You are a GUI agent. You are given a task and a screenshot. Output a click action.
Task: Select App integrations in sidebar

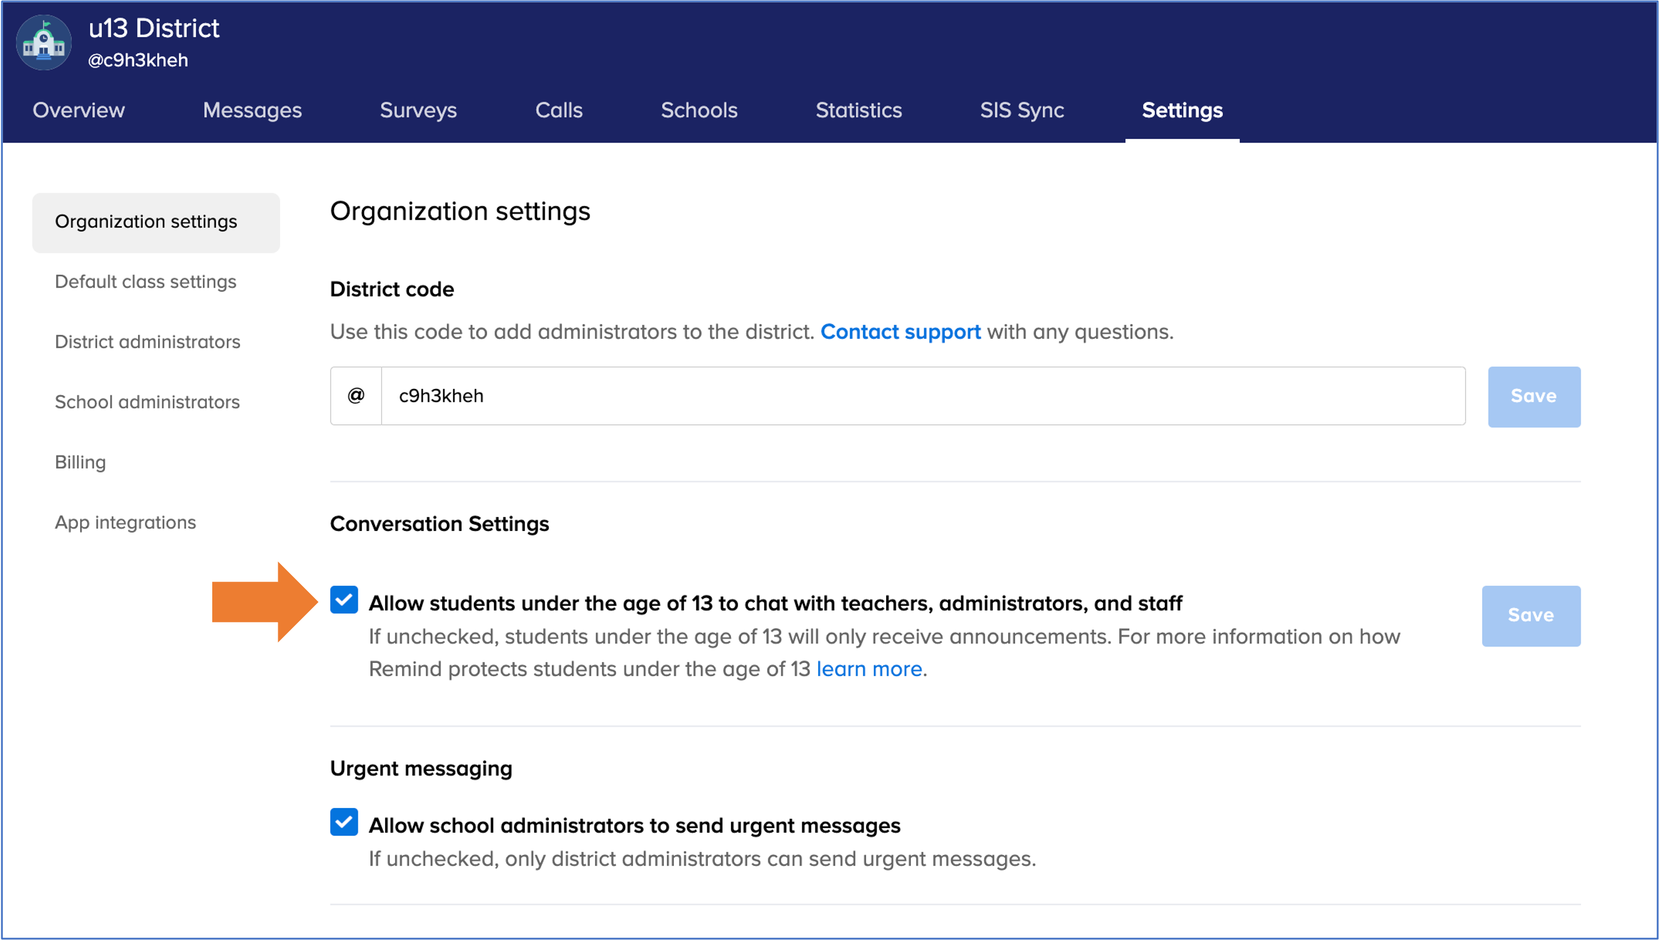126,522
